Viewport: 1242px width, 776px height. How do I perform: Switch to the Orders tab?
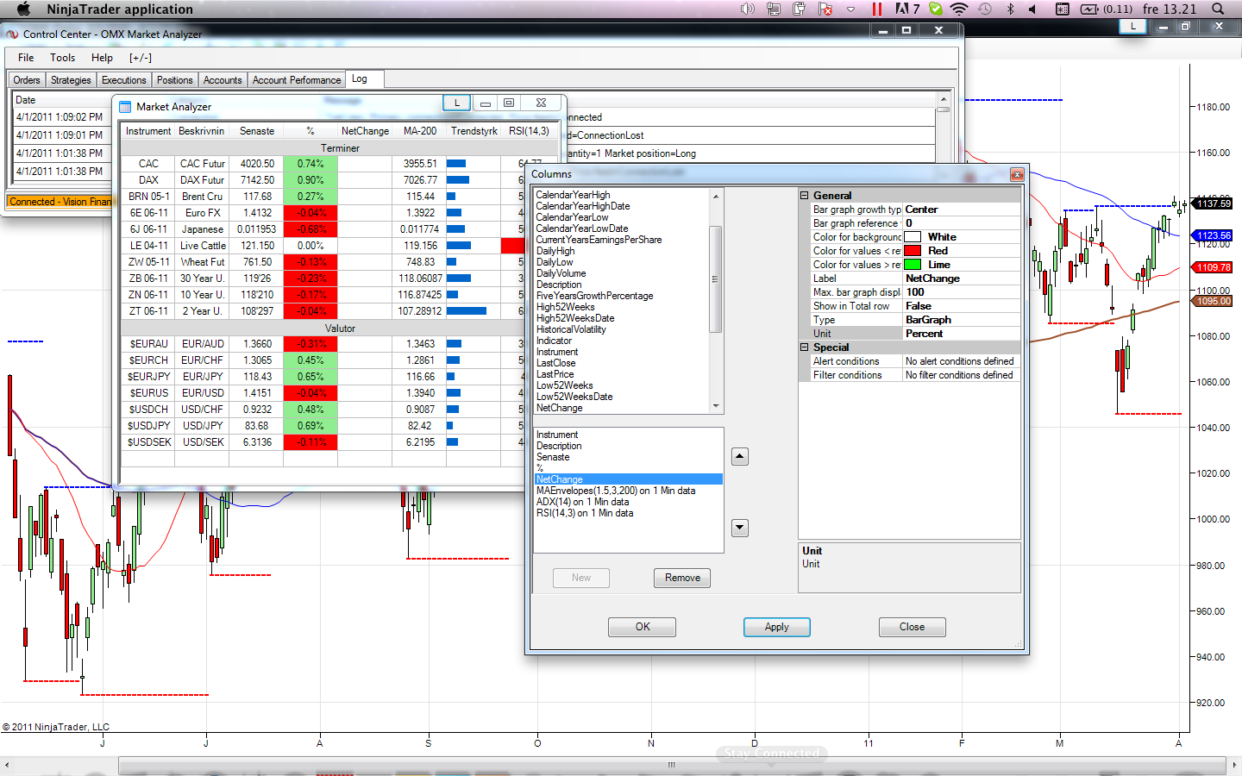tap(27, 80)
